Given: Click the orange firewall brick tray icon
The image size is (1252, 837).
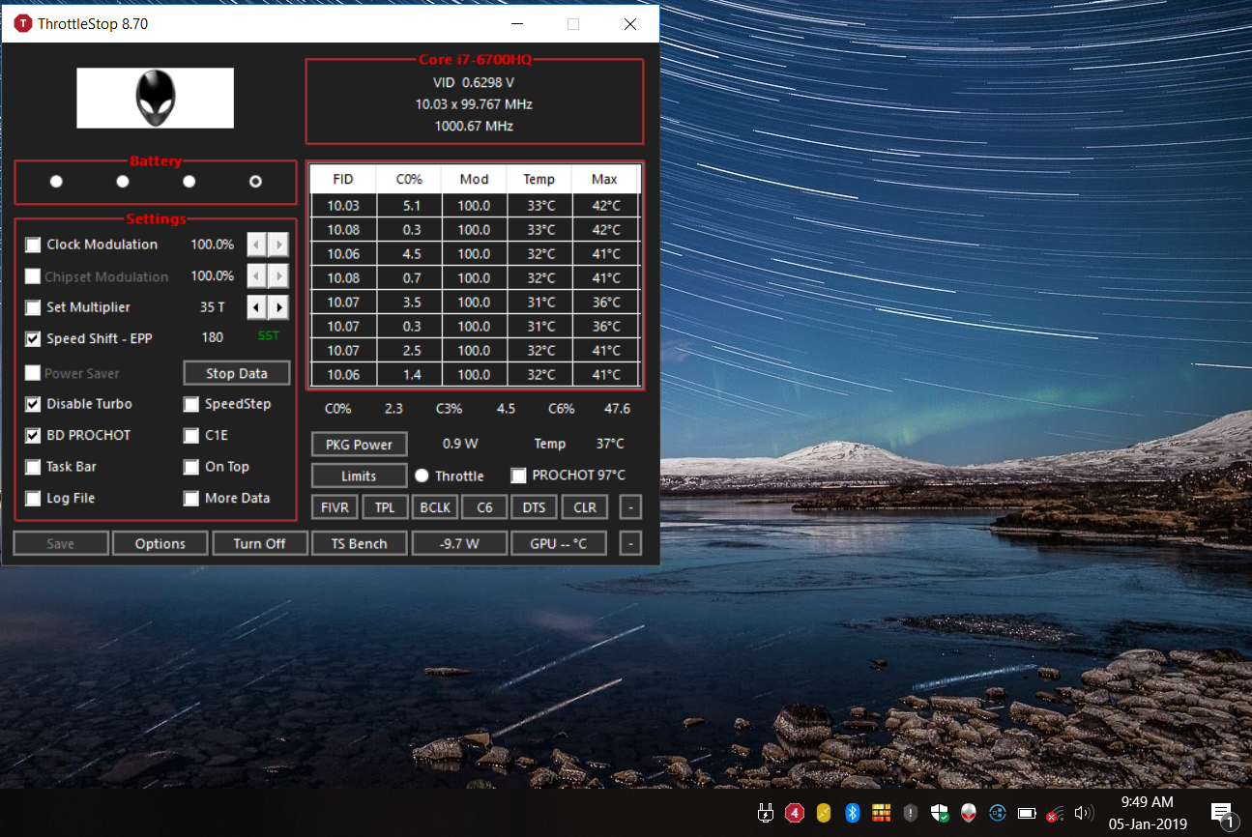Looking at the screenshot, I should 881,813.
